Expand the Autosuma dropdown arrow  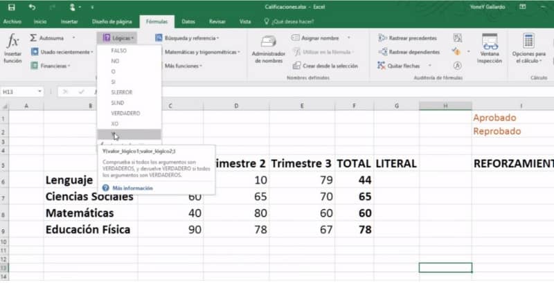point(73,38)
